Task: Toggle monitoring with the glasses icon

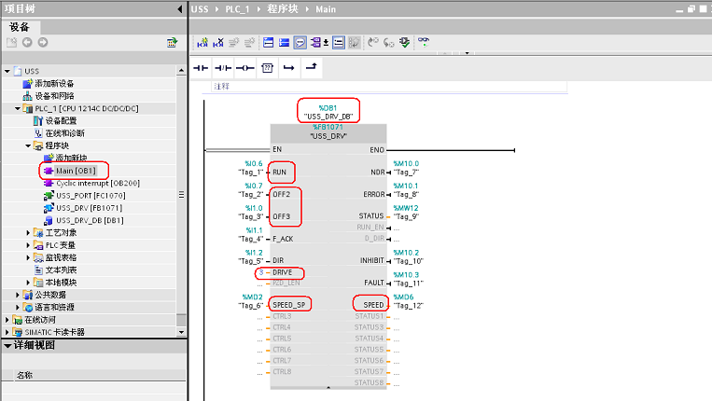Action: click(424, 43)
